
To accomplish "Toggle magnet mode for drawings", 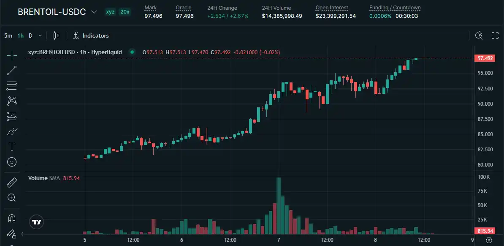I will (x=12, y=219).
